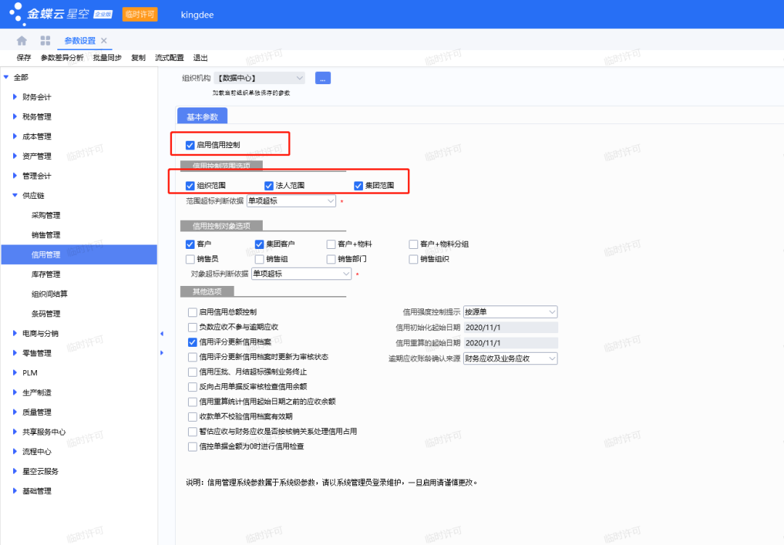Open 对象超标判断依据 dropdown
The image size is (784, 545).
click(301, 274)
